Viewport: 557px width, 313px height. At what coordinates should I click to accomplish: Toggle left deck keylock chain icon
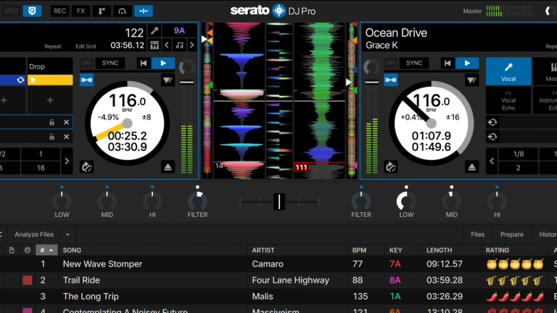pyautogui.click(x=87, y=80)
